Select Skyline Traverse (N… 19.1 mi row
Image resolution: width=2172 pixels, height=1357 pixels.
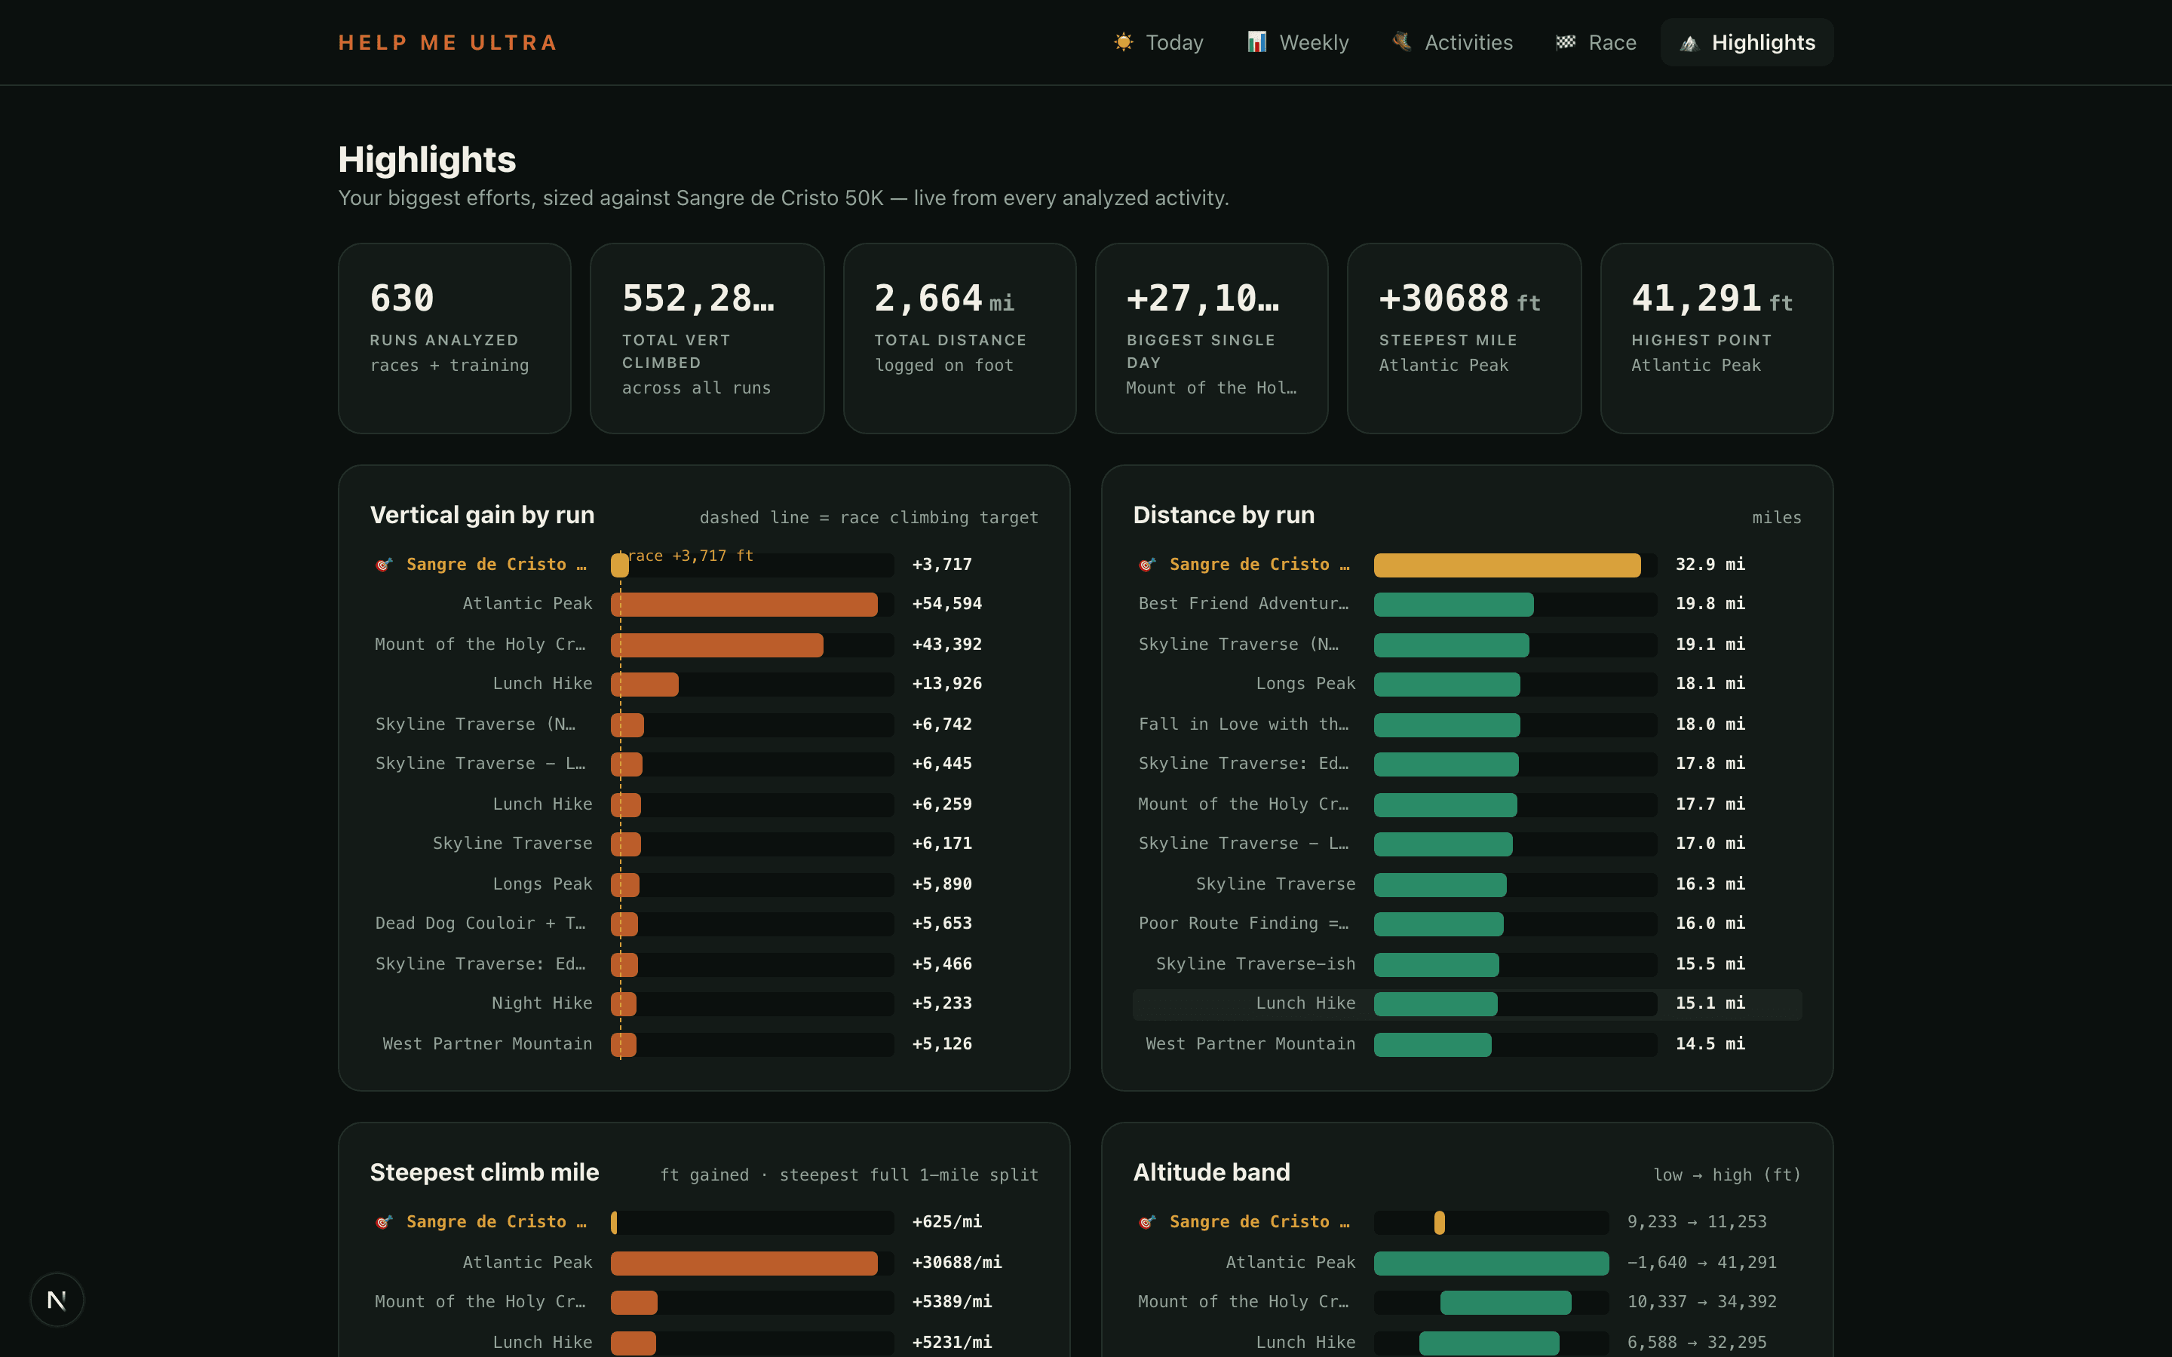tap(1467, 645)
